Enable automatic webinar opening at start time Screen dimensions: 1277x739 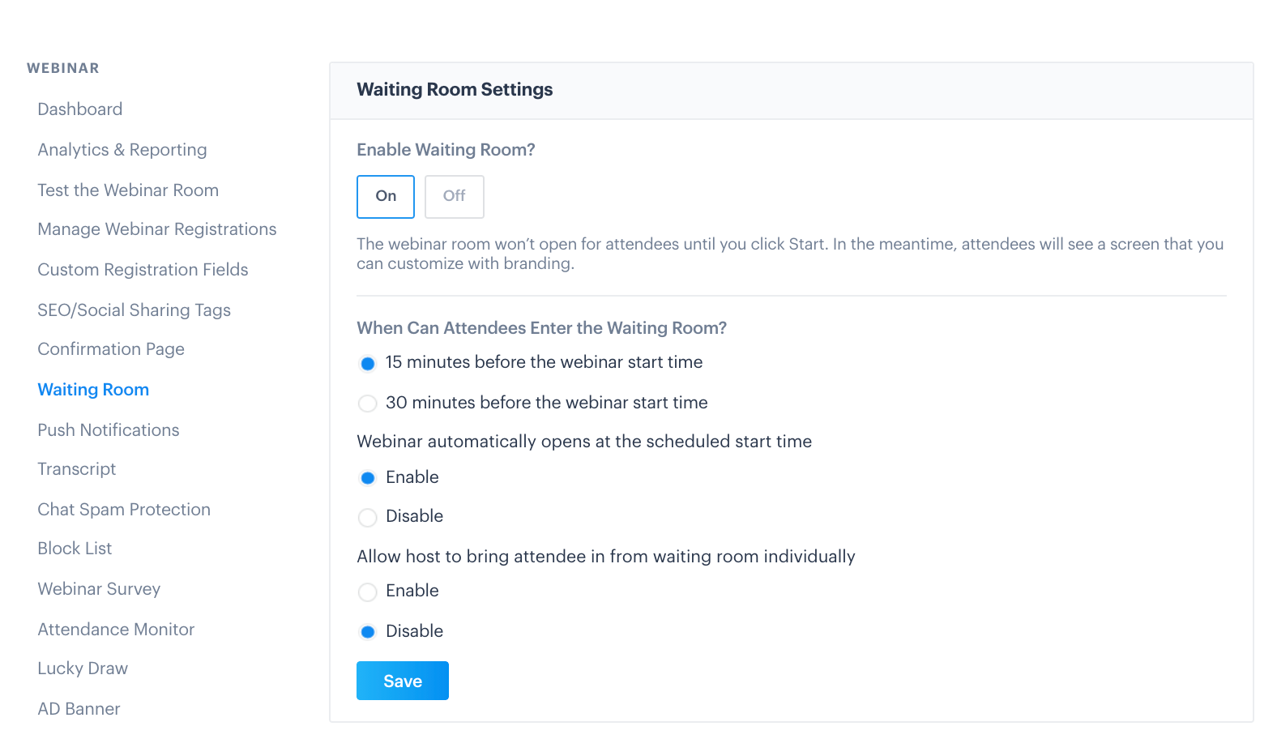[368, 478]
